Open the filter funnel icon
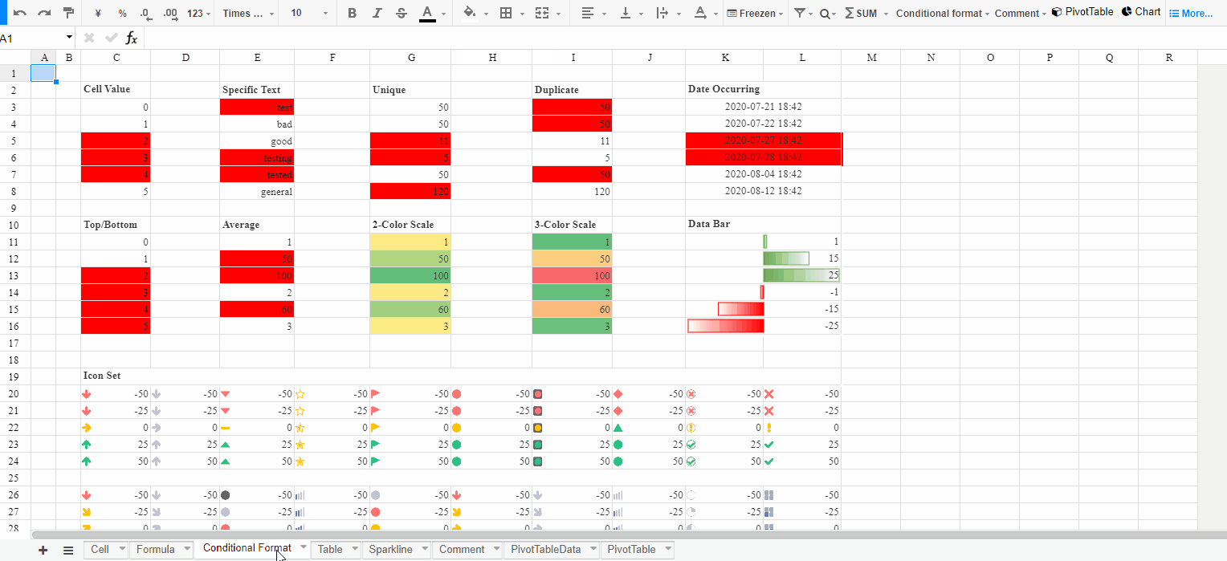The image size is (1227, 561). tap(799, 13)
